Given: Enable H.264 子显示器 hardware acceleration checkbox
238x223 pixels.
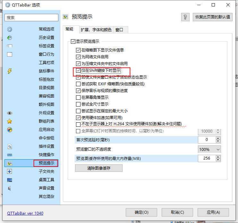Looking at the screenshot, I should [78, 124].
